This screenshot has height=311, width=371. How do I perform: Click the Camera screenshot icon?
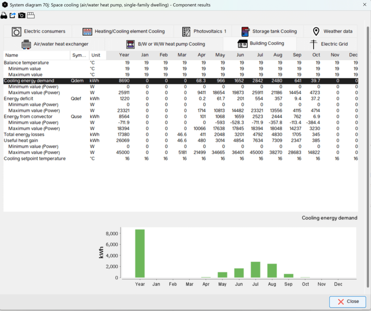click(22, 15)
